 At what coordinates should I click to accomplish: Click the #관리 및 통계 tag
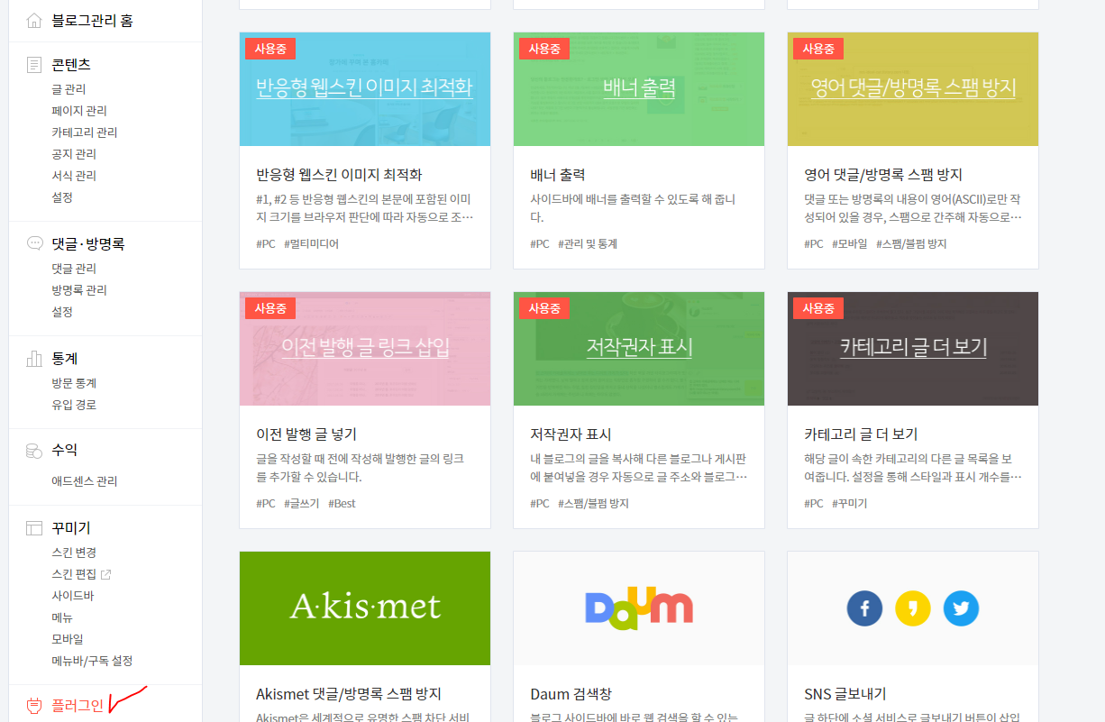click(x=588, y=243)
